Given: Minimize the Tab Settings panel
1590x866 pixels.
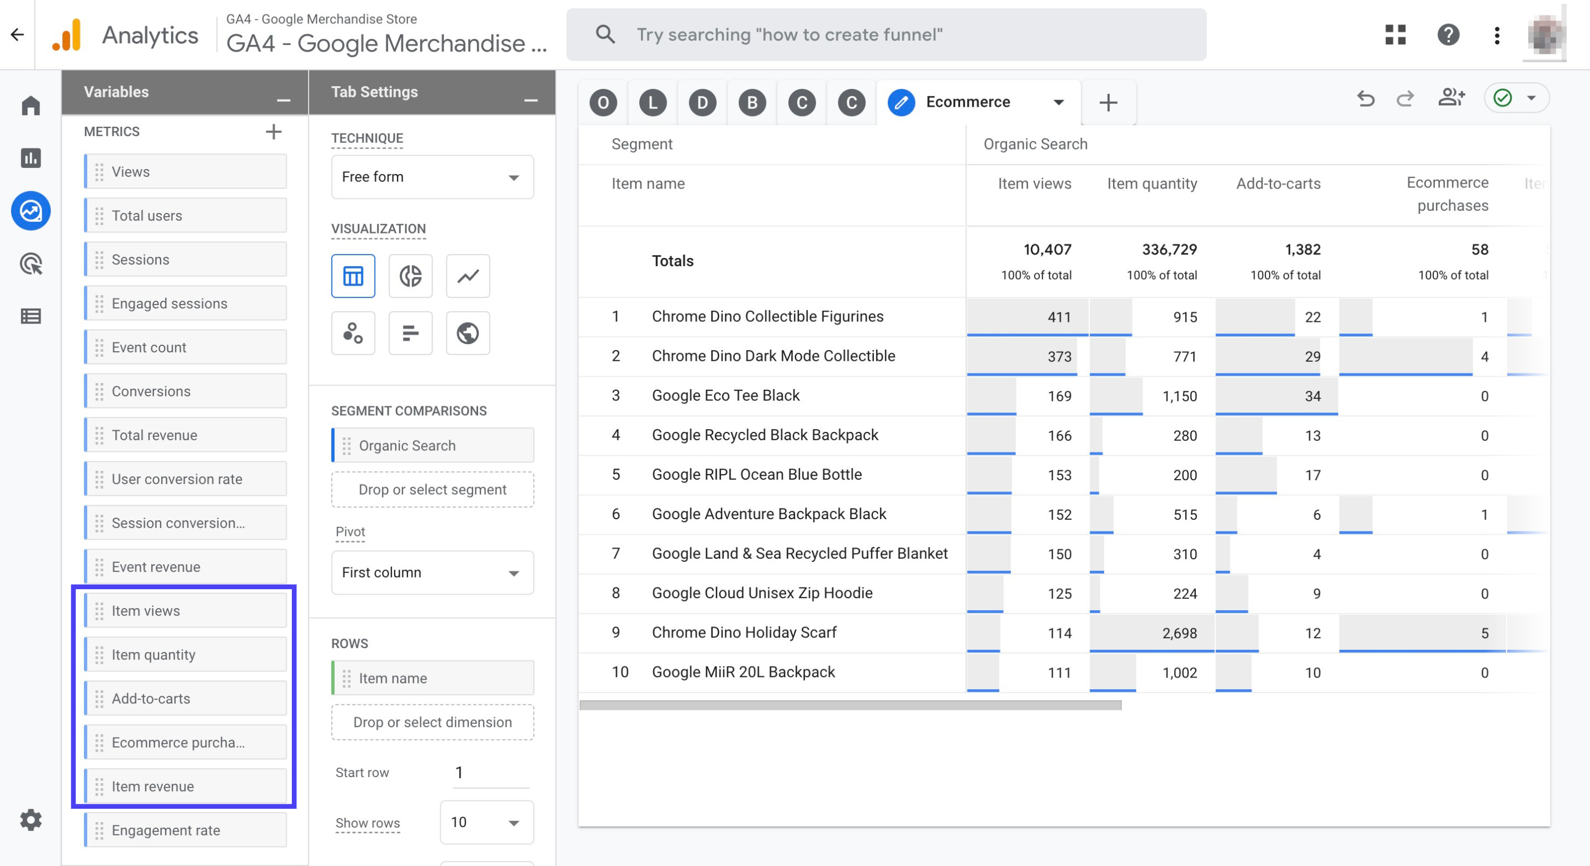Looking at the screenshot, I should (x=531, y=100).
